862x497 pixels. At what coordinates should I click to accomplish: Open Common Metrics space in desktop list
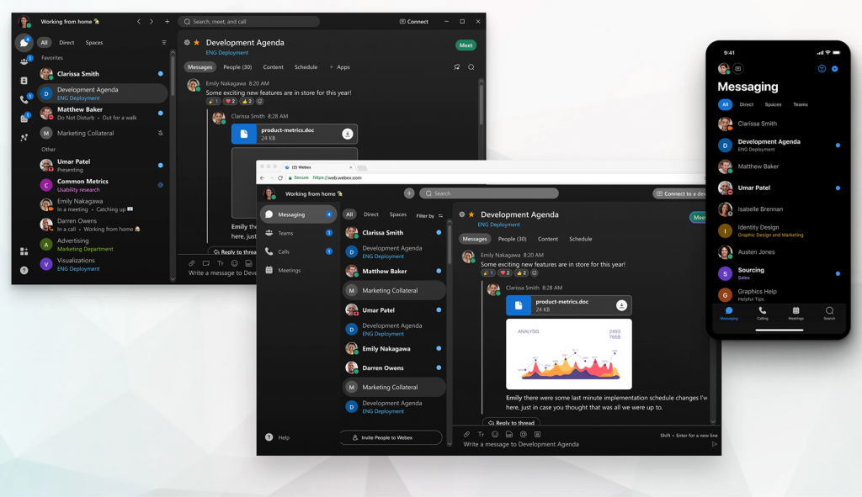coord(103,185)
